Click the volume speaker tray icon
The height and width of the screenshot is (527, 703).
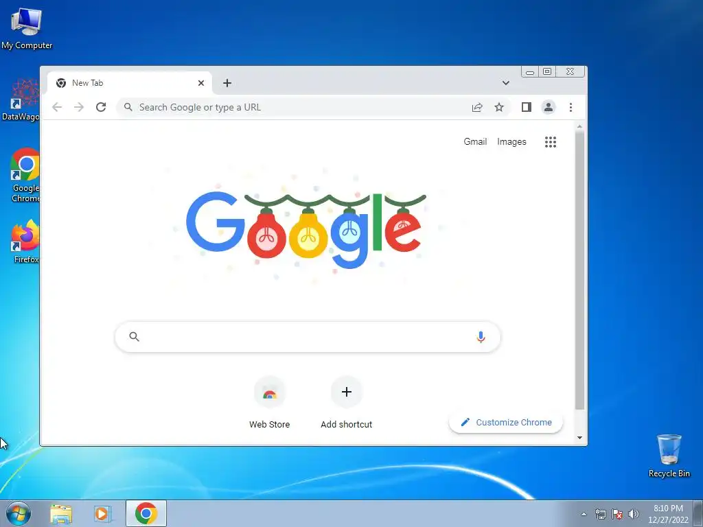pos(633,514)
